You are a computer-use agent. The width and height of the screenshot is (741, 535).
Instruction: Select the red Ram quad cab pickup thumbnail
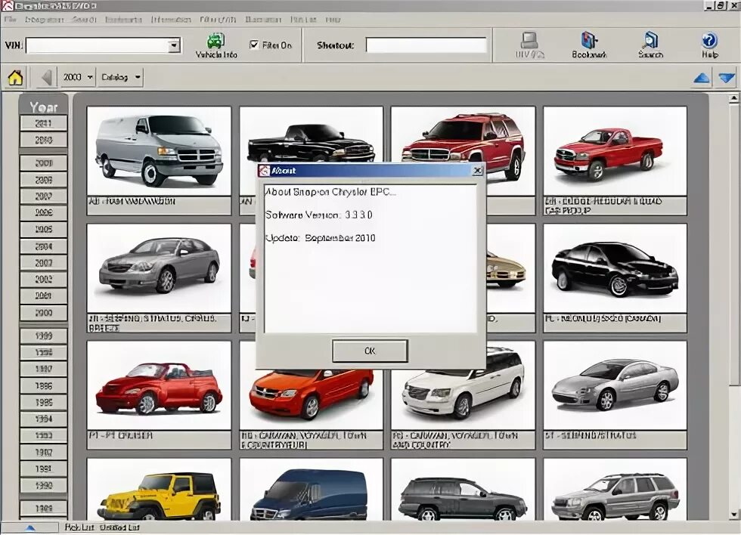pos(615,150)
